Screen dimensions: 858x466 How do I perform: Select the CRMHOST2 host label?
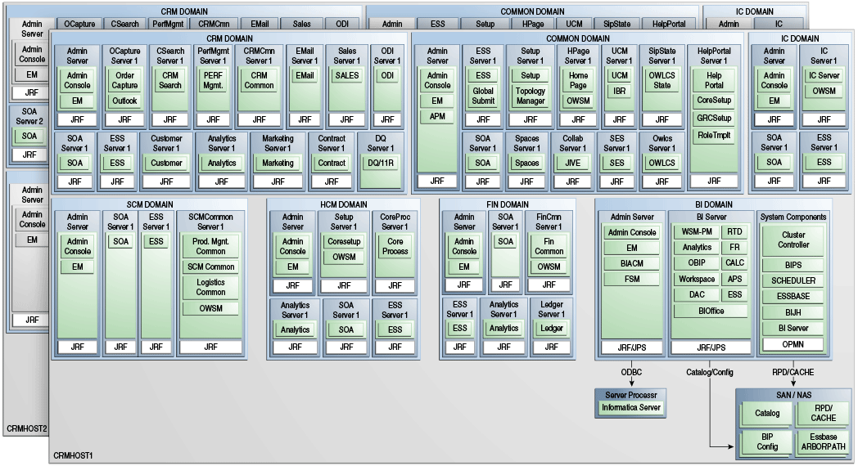[x=27, y=429]
